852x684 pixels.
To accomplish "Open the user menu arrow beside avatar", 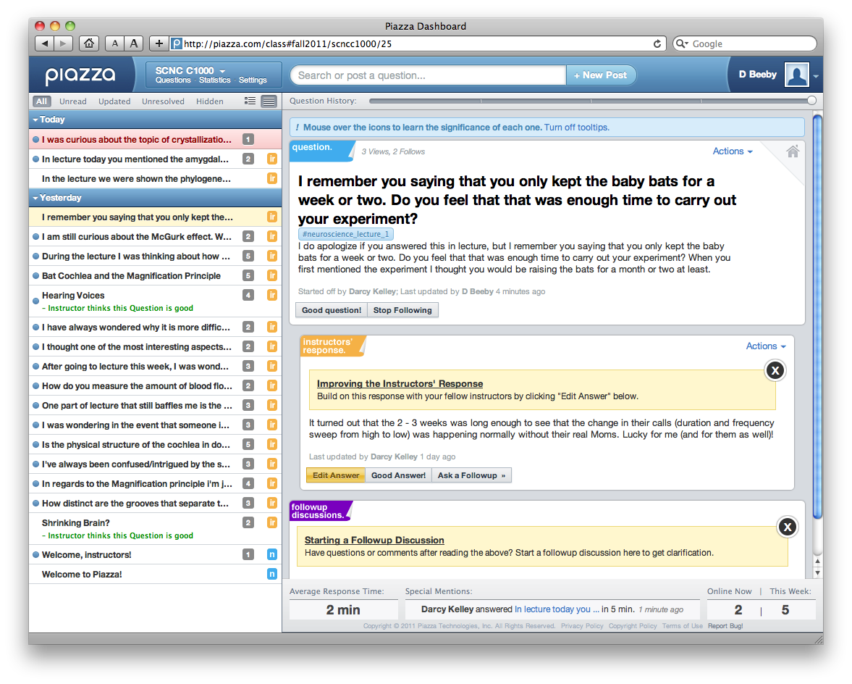I will [816, 77].
